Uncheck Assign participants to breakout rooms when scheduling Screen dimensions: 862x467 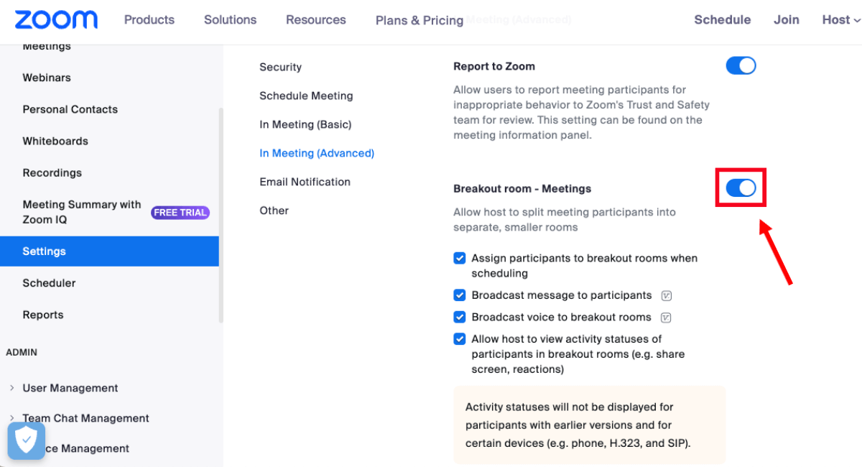(x=460, y=258)
